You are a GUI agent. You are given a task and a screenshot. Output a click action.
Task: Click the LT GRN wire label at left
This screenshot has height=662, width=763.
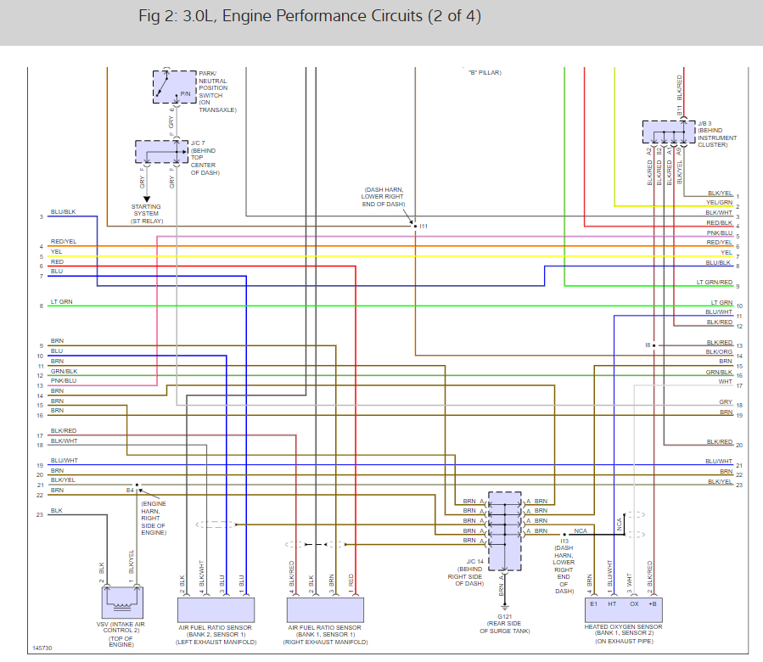[x=62, y=302]
